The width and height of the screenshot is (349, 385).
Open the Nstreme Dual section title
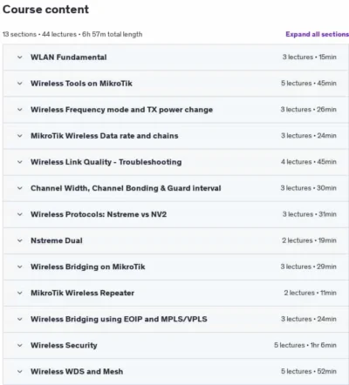tap(57, 240)
